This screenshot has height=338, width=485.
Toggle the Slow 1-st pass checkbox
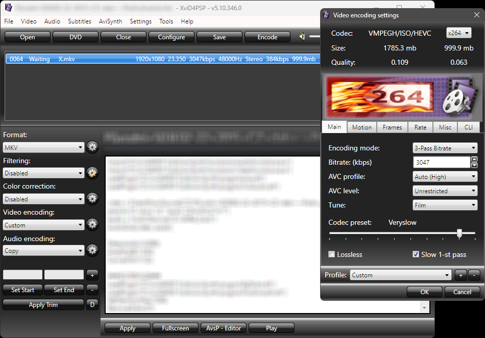tap(416, 254)
